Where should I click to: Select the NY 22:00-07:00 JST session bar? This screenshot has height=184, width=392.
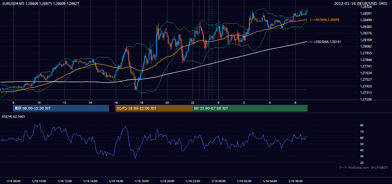click(x=250, y=108)
